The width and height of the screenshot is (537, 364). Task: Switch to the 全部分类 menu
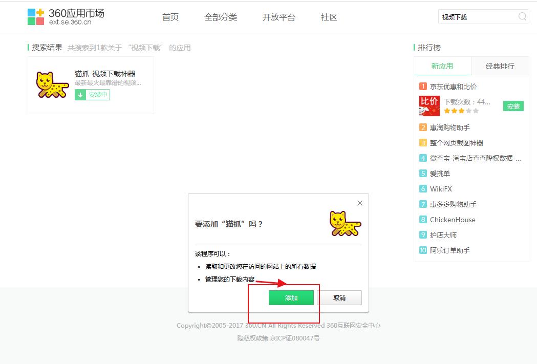pyautogui.click(x=221, y=17)
